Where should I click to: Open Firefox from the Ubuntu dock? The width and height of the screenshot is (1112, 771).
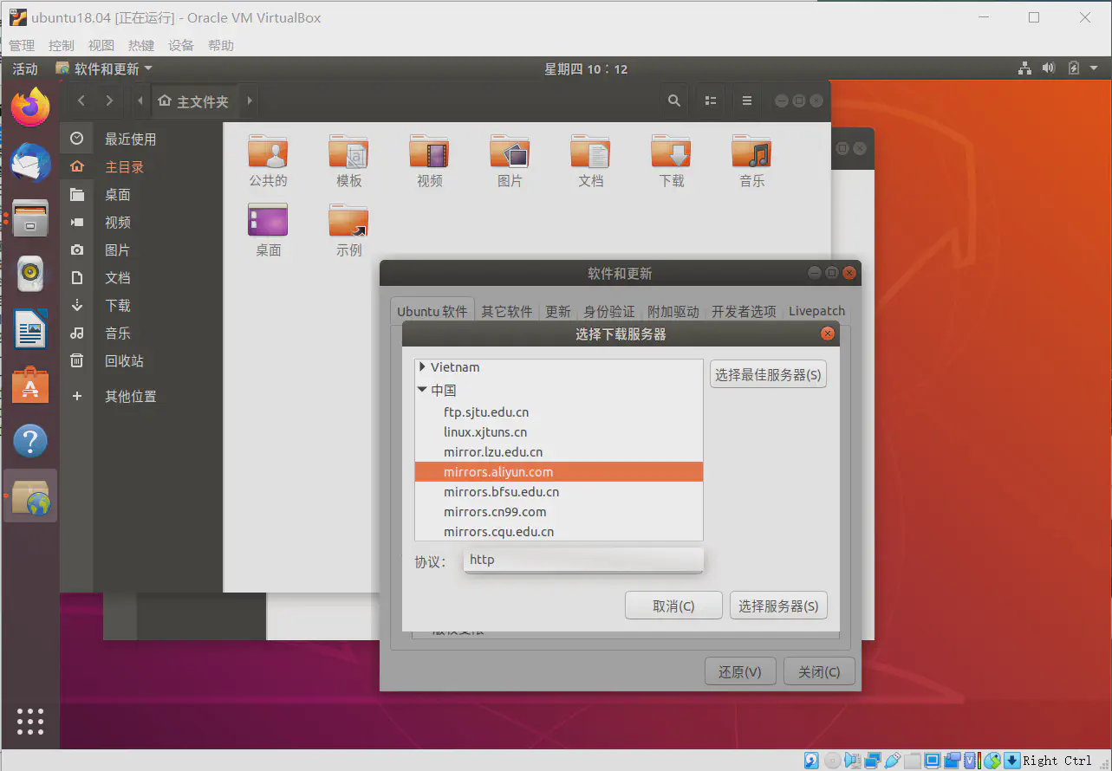coord(30,107)
